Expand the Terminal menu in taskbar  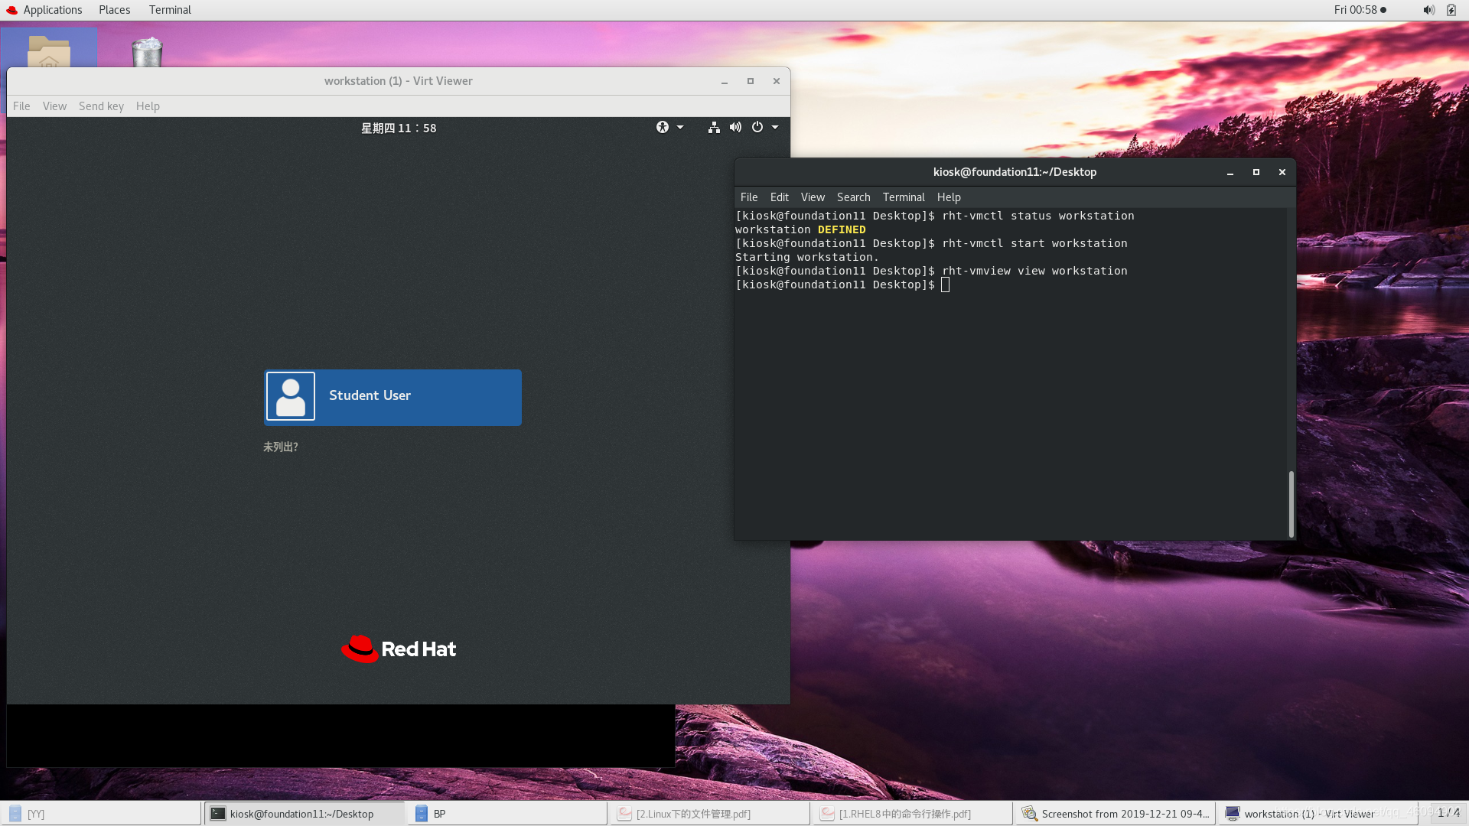point(168,9)
